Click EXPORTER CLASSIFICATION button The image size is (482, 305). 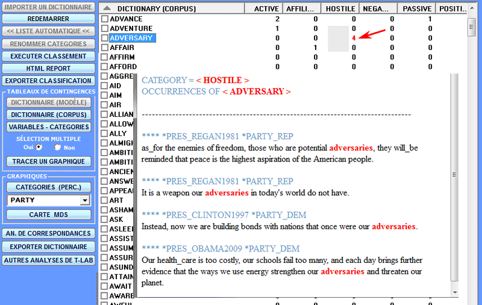tap(48, 81)
